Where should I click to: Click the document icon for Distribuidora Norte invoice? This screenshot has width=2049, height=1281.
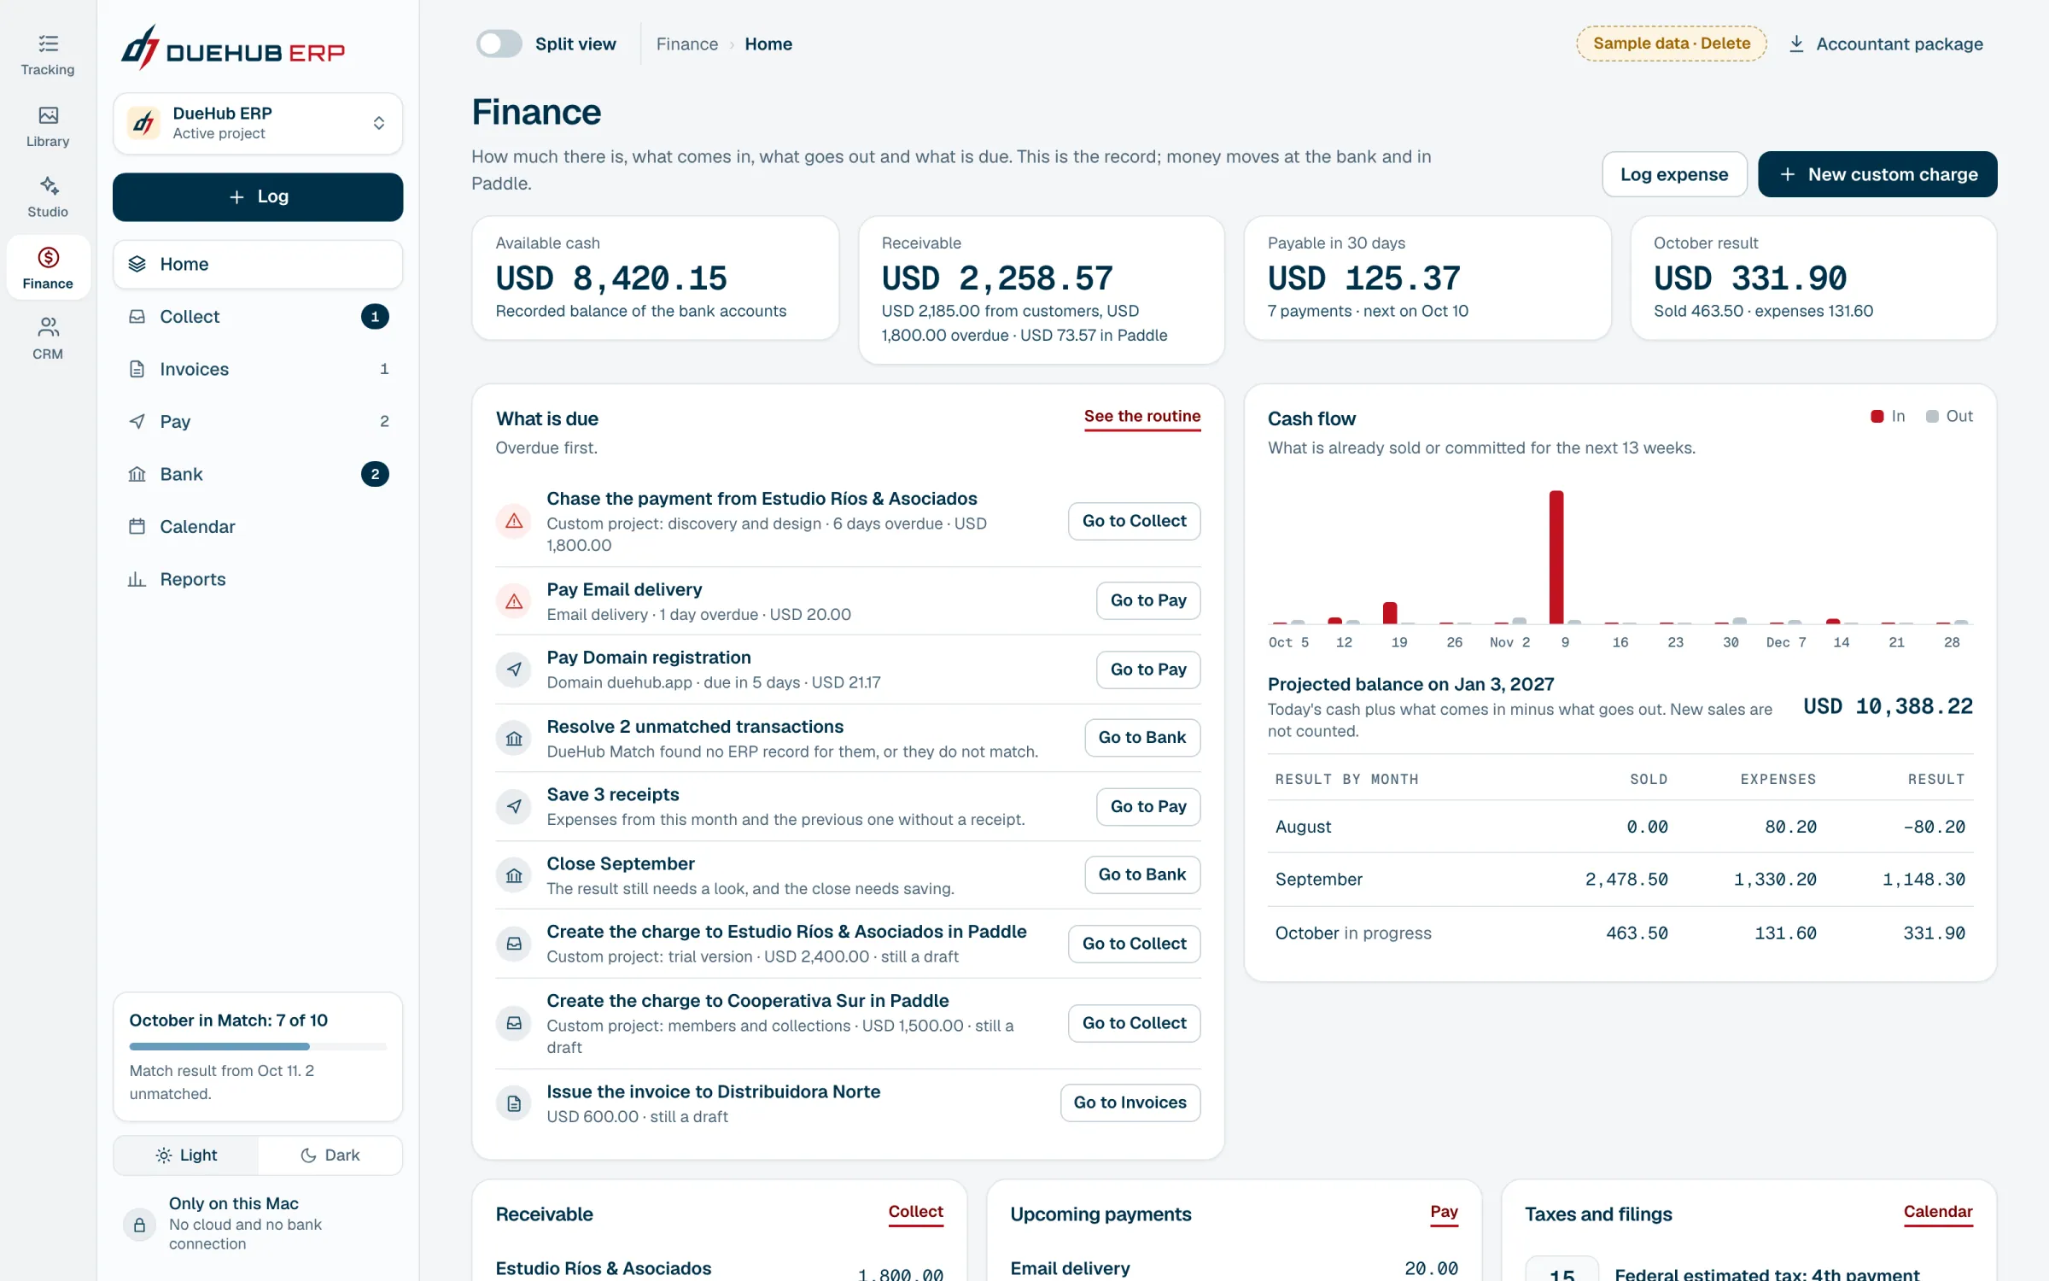pyautogui.click(x=514, y=1103)
